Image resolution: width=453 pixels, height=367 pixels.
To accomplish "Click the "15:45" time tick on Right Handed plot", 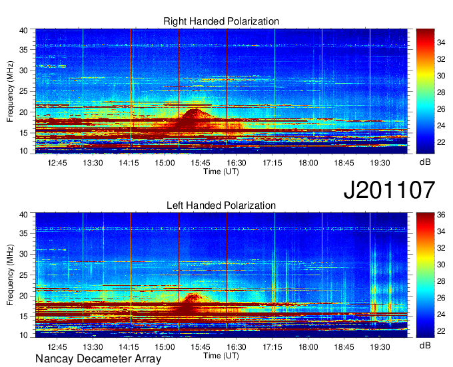I will tap(201, 163).
